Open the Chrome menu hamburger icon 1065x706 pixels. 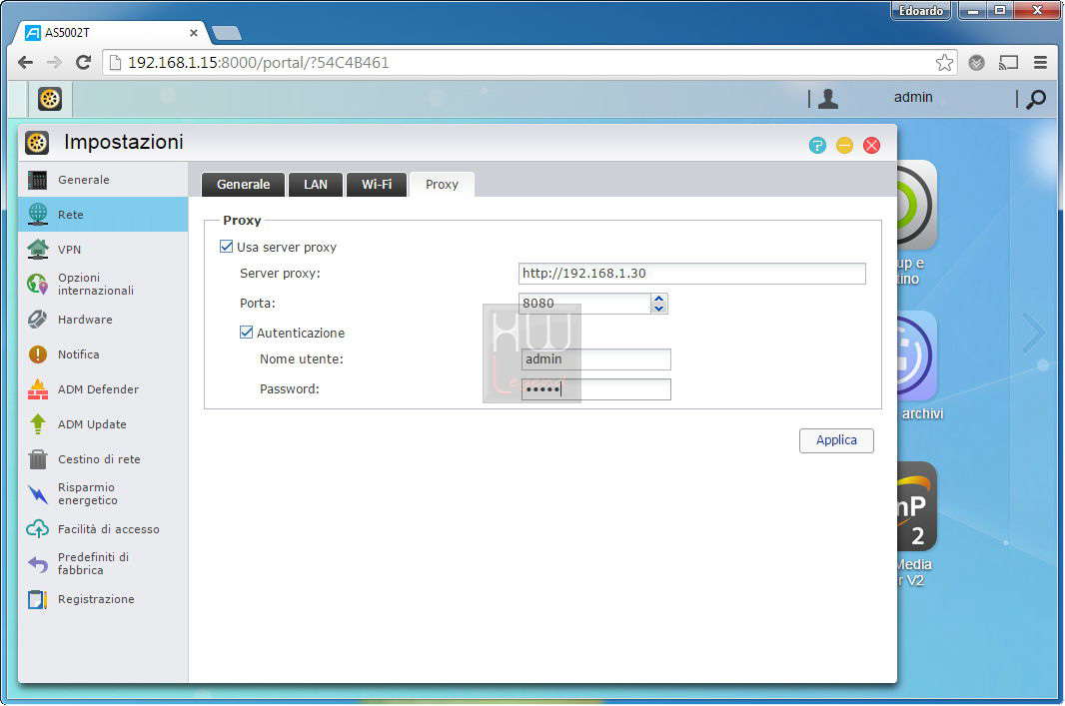coord(1040,63)
